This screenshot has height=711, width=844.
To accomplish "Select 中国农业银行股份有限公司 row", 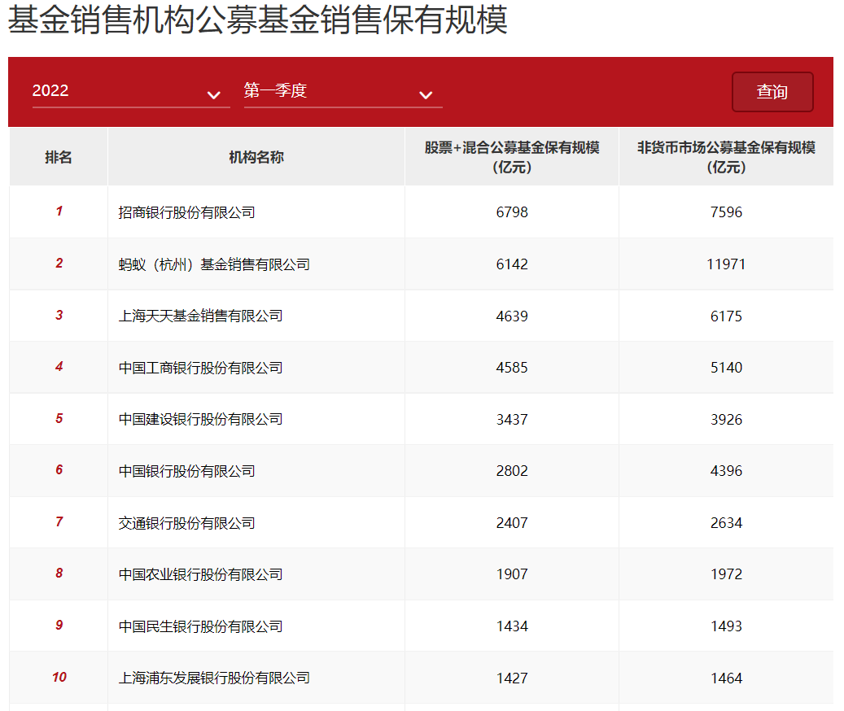I will point(200,574).
